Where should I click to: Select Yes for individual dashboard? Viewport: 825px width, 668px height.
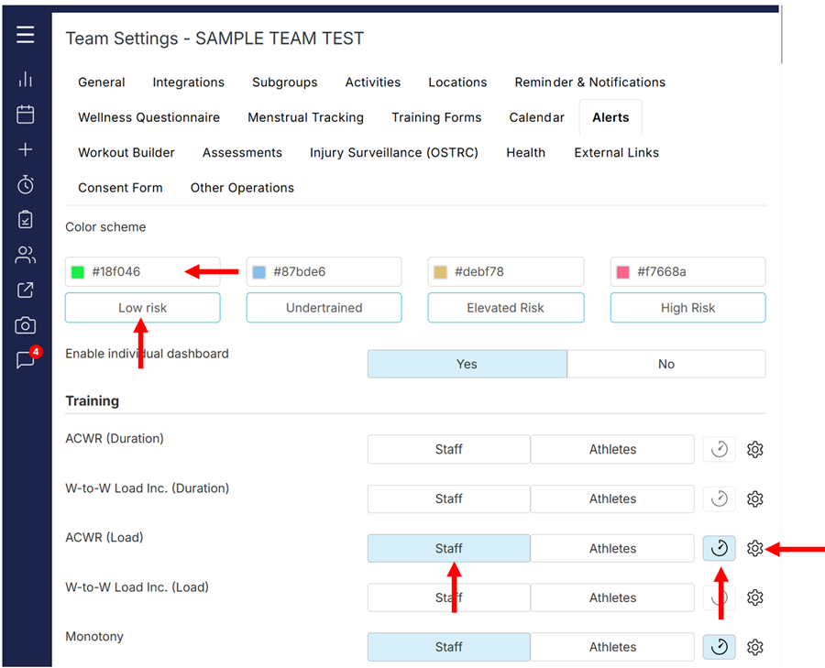[467, 364]
